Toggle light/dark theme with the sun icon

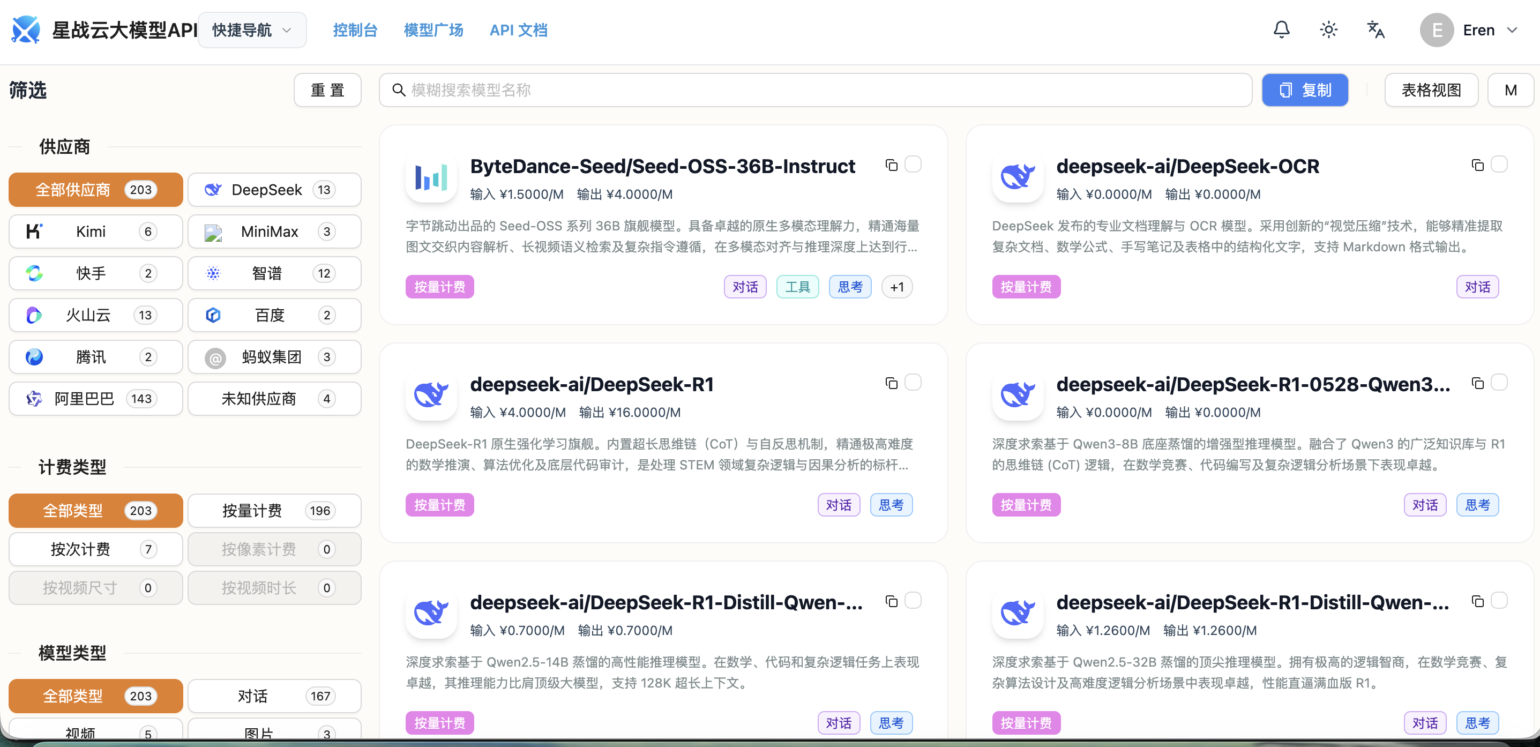coord(1328,29)
